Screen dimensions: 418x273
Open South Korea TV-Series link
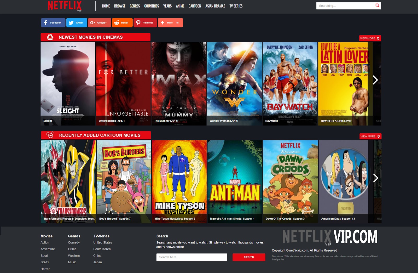click(x=102, y=249)
